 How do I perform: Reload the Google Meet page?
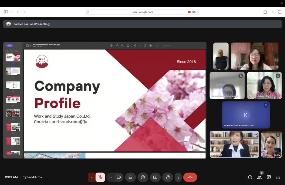click(198, 12)
